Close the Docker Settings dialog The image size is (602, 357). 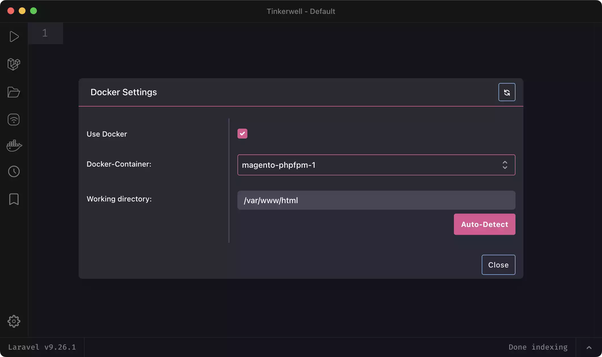click(498, 265)
